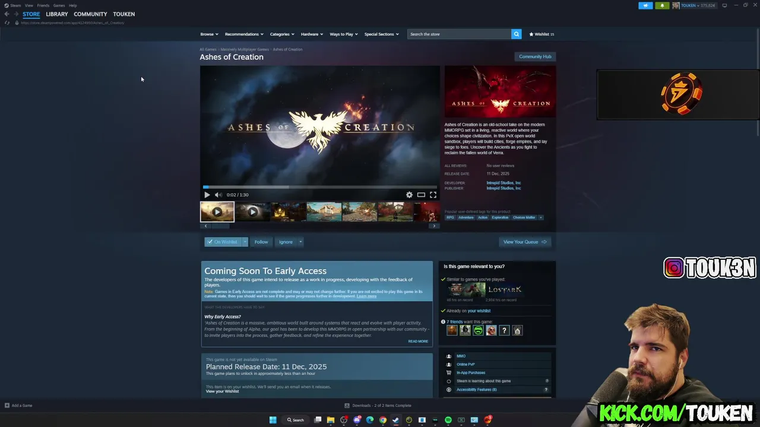Screen dimensions: 760x427
Task: Open the wishlist options dropdown arrow
Action: [x=245, y=242]
